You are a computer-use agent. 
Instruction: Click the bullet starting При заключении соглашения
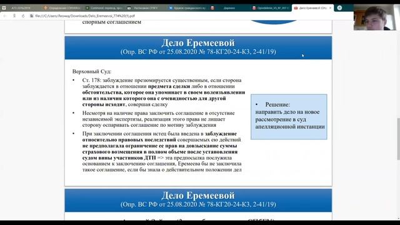click(x=162, y=151)
